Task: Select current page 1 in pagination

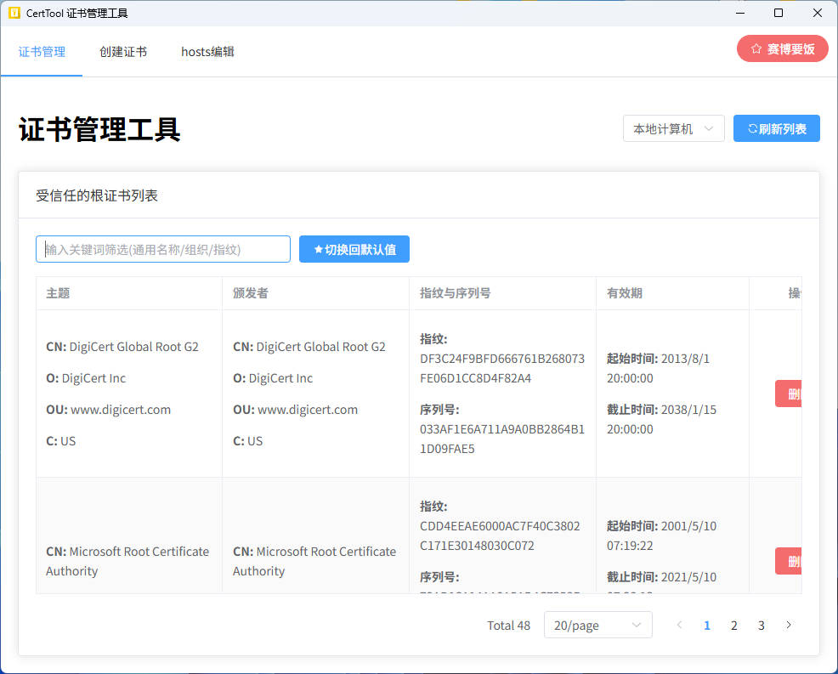Action: 706,626
